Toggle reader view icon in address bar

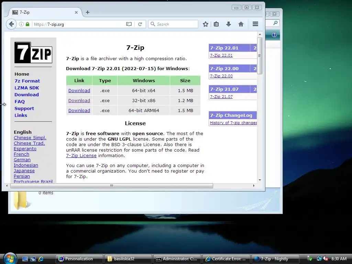click(129, 24)
